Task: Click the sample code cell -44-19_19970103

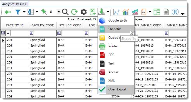Action: (x=149, y=79)
